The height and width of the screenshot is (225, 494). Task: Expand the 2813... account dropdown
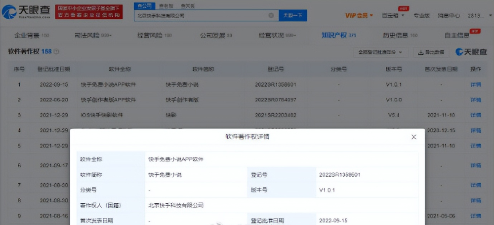pos(480,15)
